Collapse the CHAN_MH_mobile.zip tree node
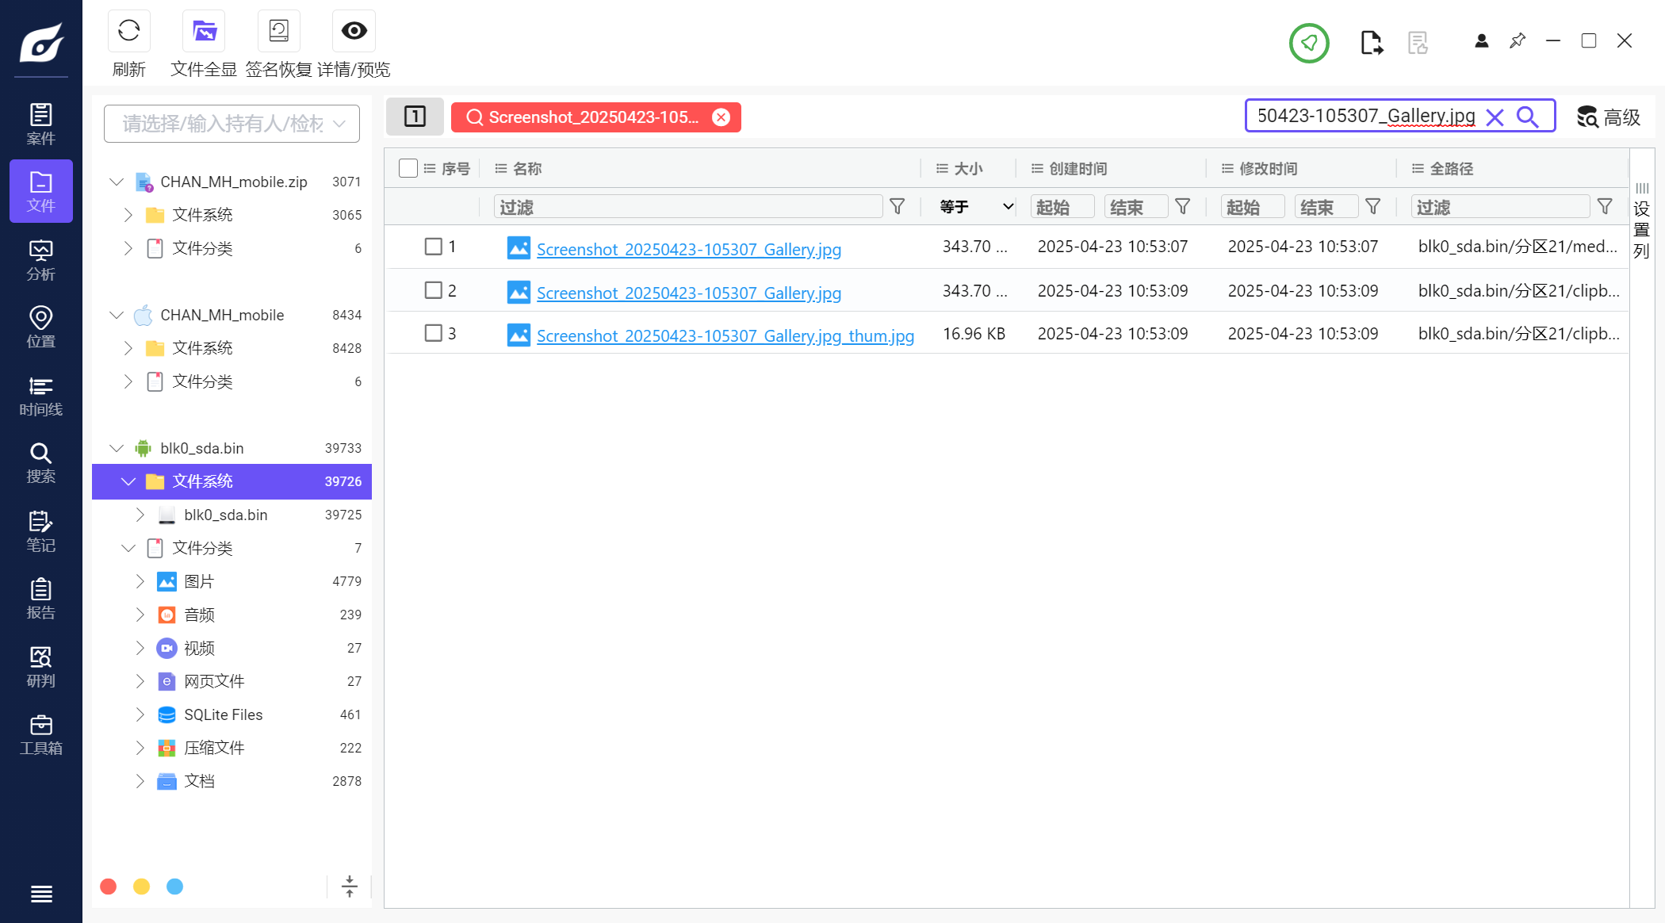Image resolution: width=1665 pixels, height=923 pixels. (117, 182)
